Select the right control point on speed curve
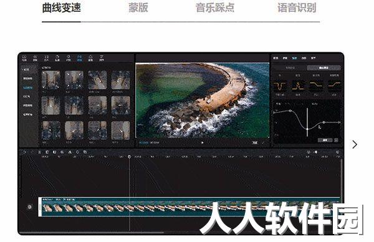Viewport: 374px width, 242px height. point(324,123)
